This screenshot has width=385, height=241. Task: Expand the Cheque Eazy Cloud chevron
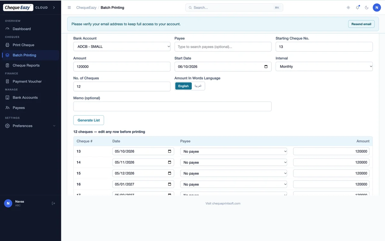(x=54, y=7)
